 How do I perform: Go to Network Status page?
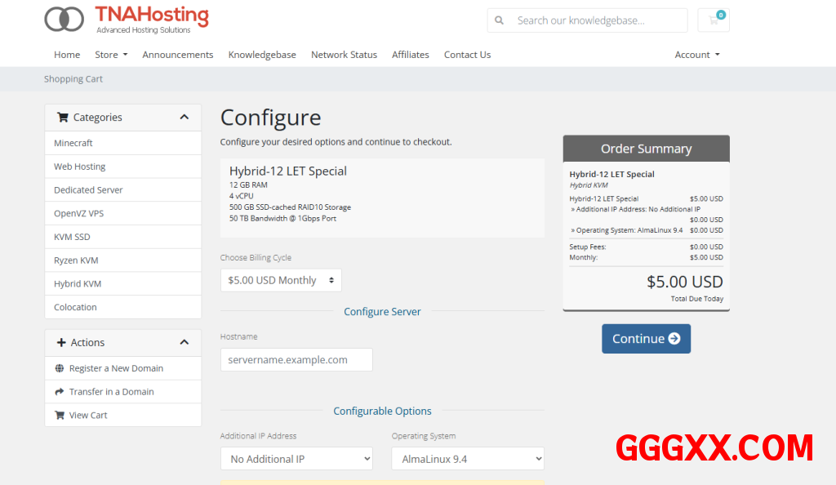[344, 55]
